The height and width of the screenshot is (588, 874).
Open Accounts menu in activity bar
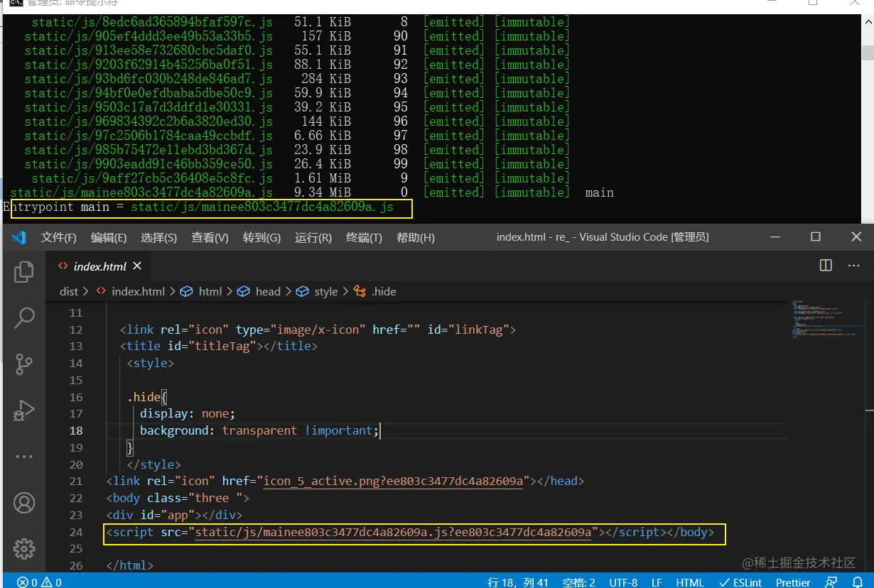click(x=24, y=503)
